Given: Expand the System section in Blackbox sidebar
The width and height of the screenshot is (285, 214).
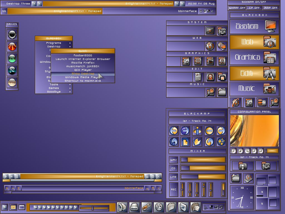Looking at the screenshot, I should click(x=254, y=26).
